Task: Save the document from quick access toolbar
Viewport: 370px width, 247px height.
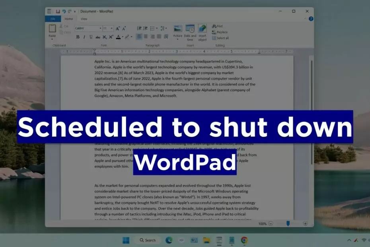Action: point(58,11)
